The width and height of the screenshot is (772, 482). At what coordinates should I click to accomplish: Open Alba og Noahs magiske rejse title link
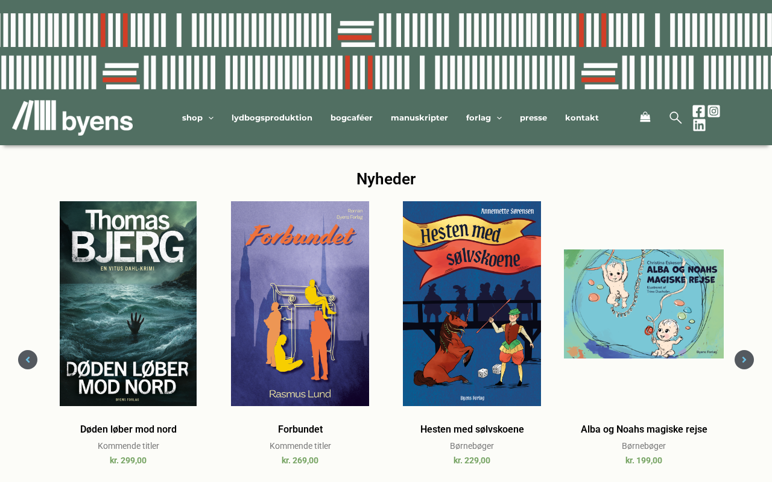[644, 430]
